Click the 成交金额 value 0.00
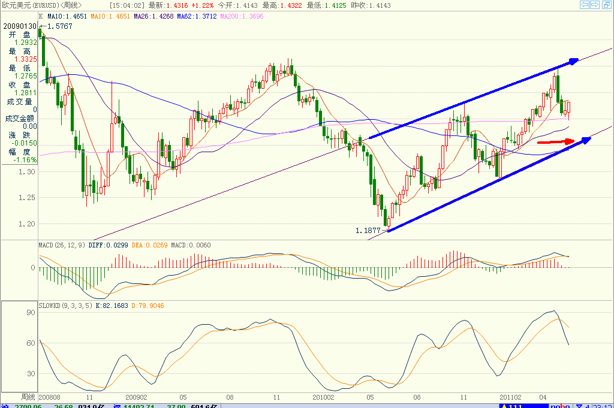Viewport: 614px width, 408px height. 30,126
